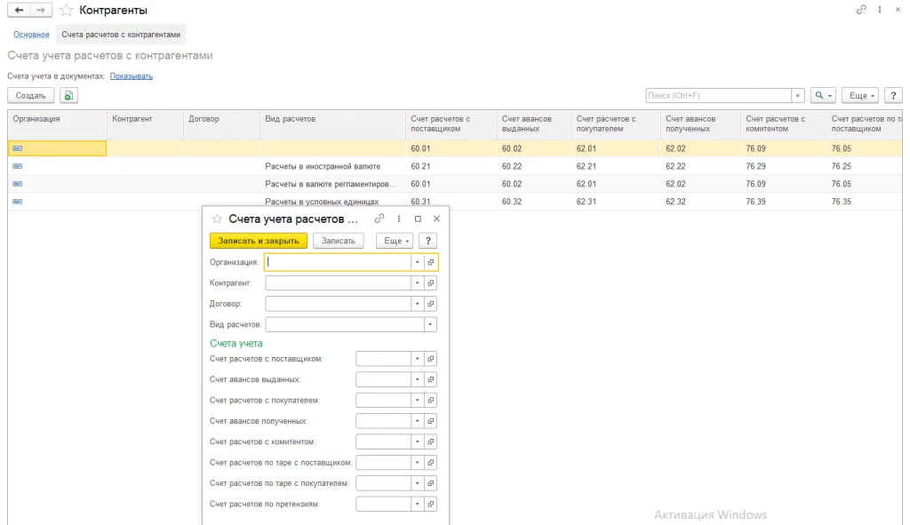Click the Записать button in dialog
This screenshot has width=910, height=525.
339,241
